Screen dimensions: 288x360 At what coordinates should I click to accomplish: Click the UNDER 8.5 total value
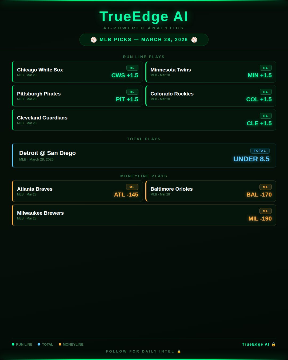tap(251, 159)
